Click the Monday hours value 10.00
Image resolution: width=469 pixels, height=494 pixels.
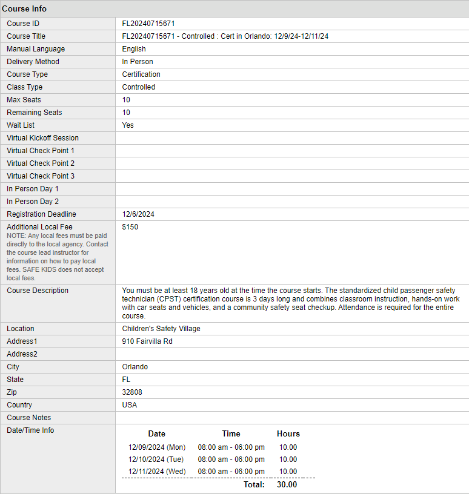(x=288, y=447)
